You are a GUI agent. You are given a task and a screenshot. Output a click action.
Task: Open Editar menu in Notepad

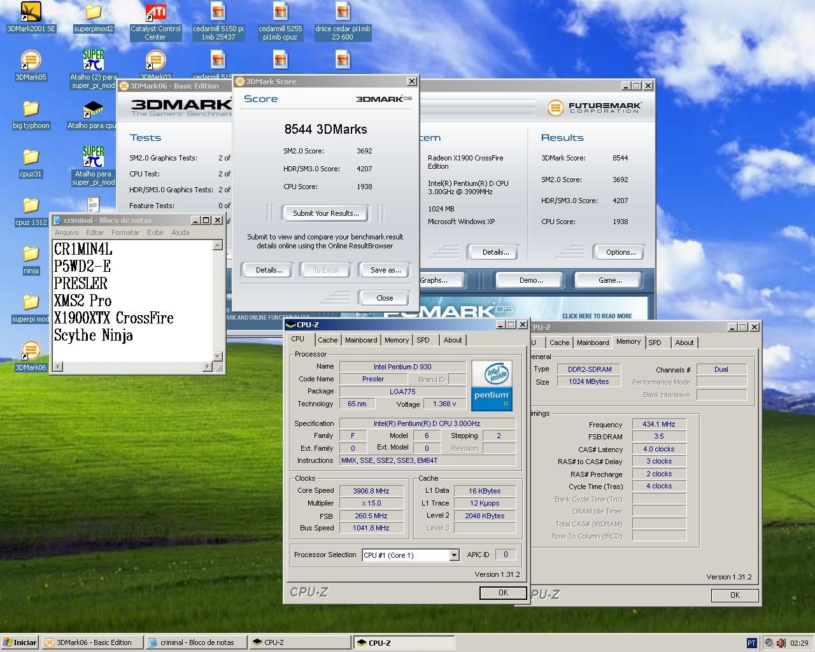95,232
